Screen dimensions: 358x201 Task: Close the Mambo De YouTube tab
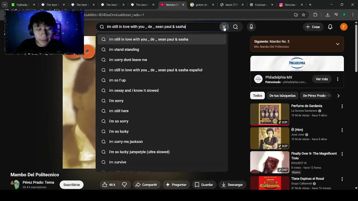coord(183,5)
